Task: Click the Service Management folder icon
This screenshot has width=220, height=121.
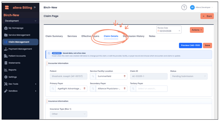Action: tap(6, 35)
